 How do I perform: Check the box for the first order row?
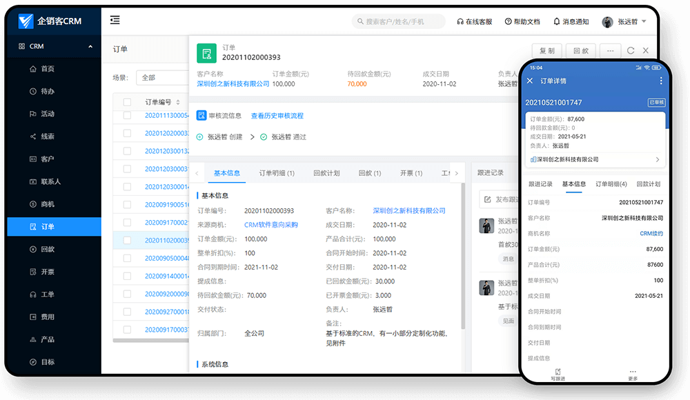127,115
